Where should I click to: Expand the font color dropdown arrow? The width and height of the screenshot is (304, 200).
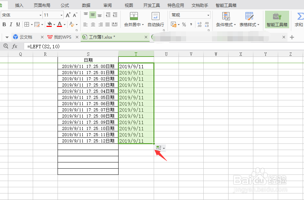64,24
